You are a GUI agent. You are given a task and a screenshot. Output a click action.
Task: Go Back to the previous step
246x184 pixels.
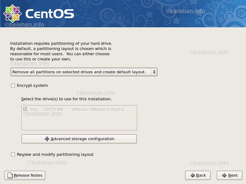(x=198, y=175)
